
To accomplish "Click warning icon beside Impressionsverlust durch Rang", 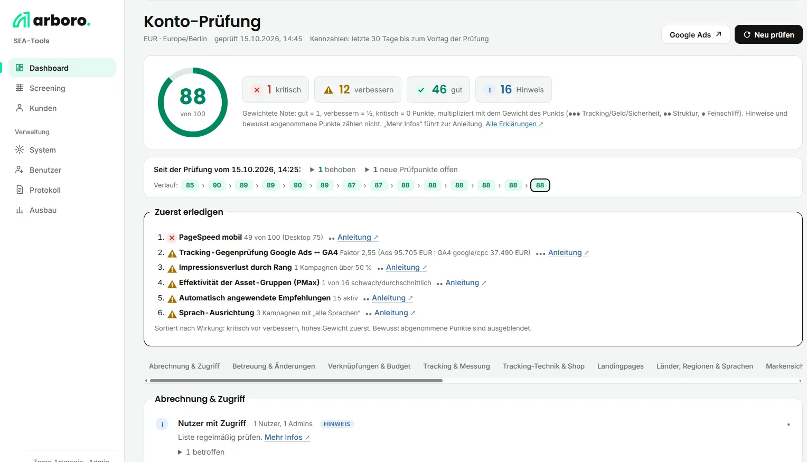I will pyautogui.click(x=172, y=268).
